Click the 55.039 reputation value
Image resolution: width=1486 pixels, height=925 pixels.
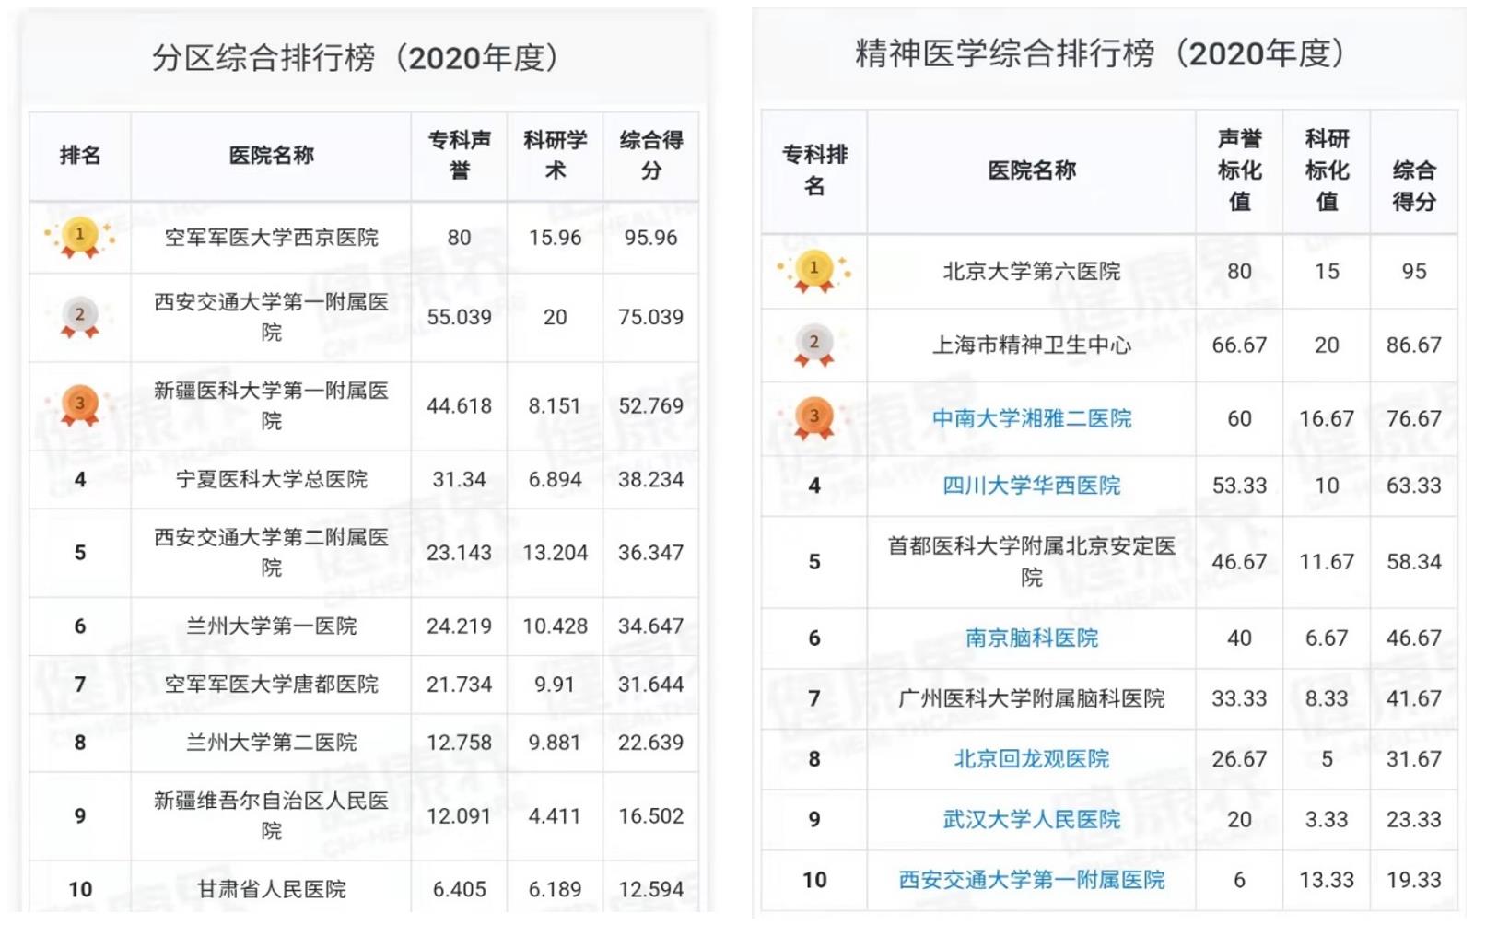click(x=460, y=318)
